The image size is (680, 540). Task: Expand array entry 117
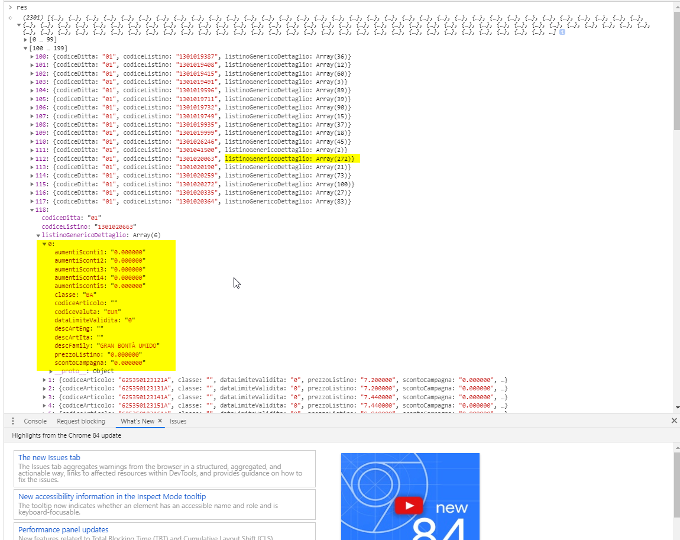pyautogui.click(x=32, y=201)
